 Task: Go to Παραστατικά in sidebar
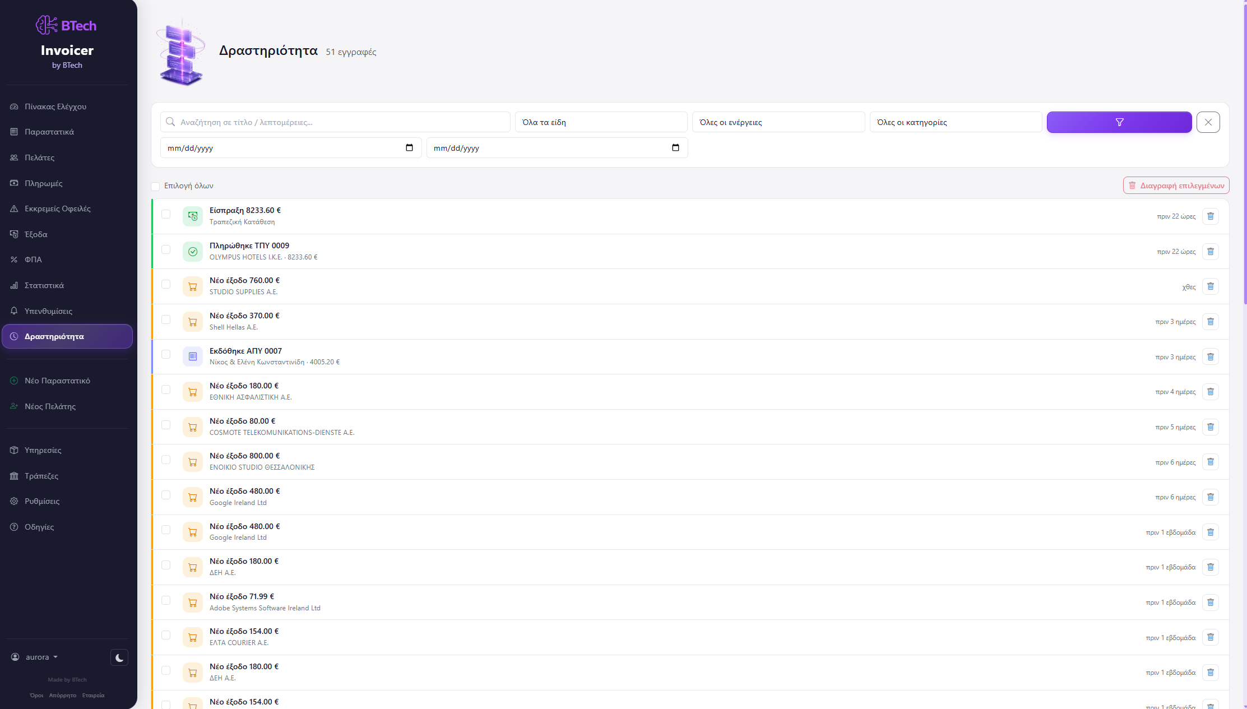pyautogui.click(x=67, y=132)
